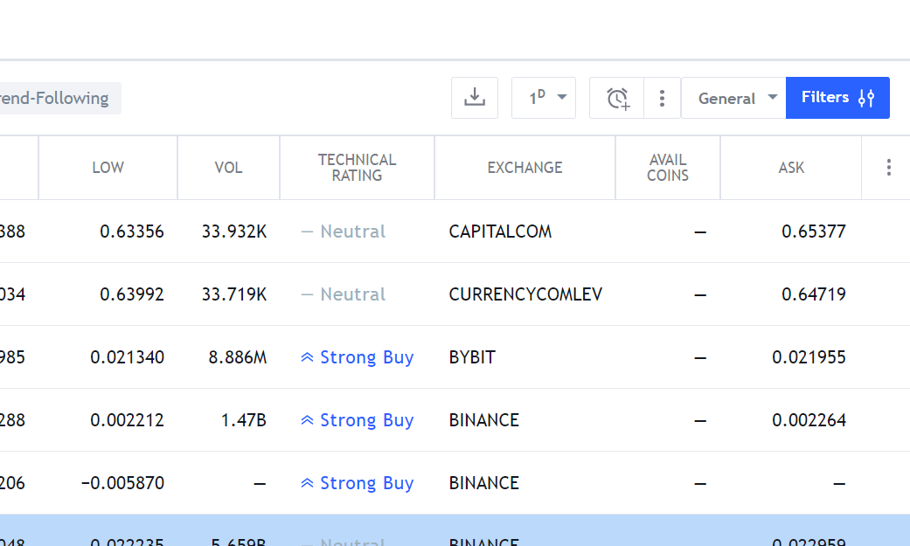This screenshot has width=910, height=546.
Task: Sort by the TECHNICAL RATING column header
Action: click(357, 168)
